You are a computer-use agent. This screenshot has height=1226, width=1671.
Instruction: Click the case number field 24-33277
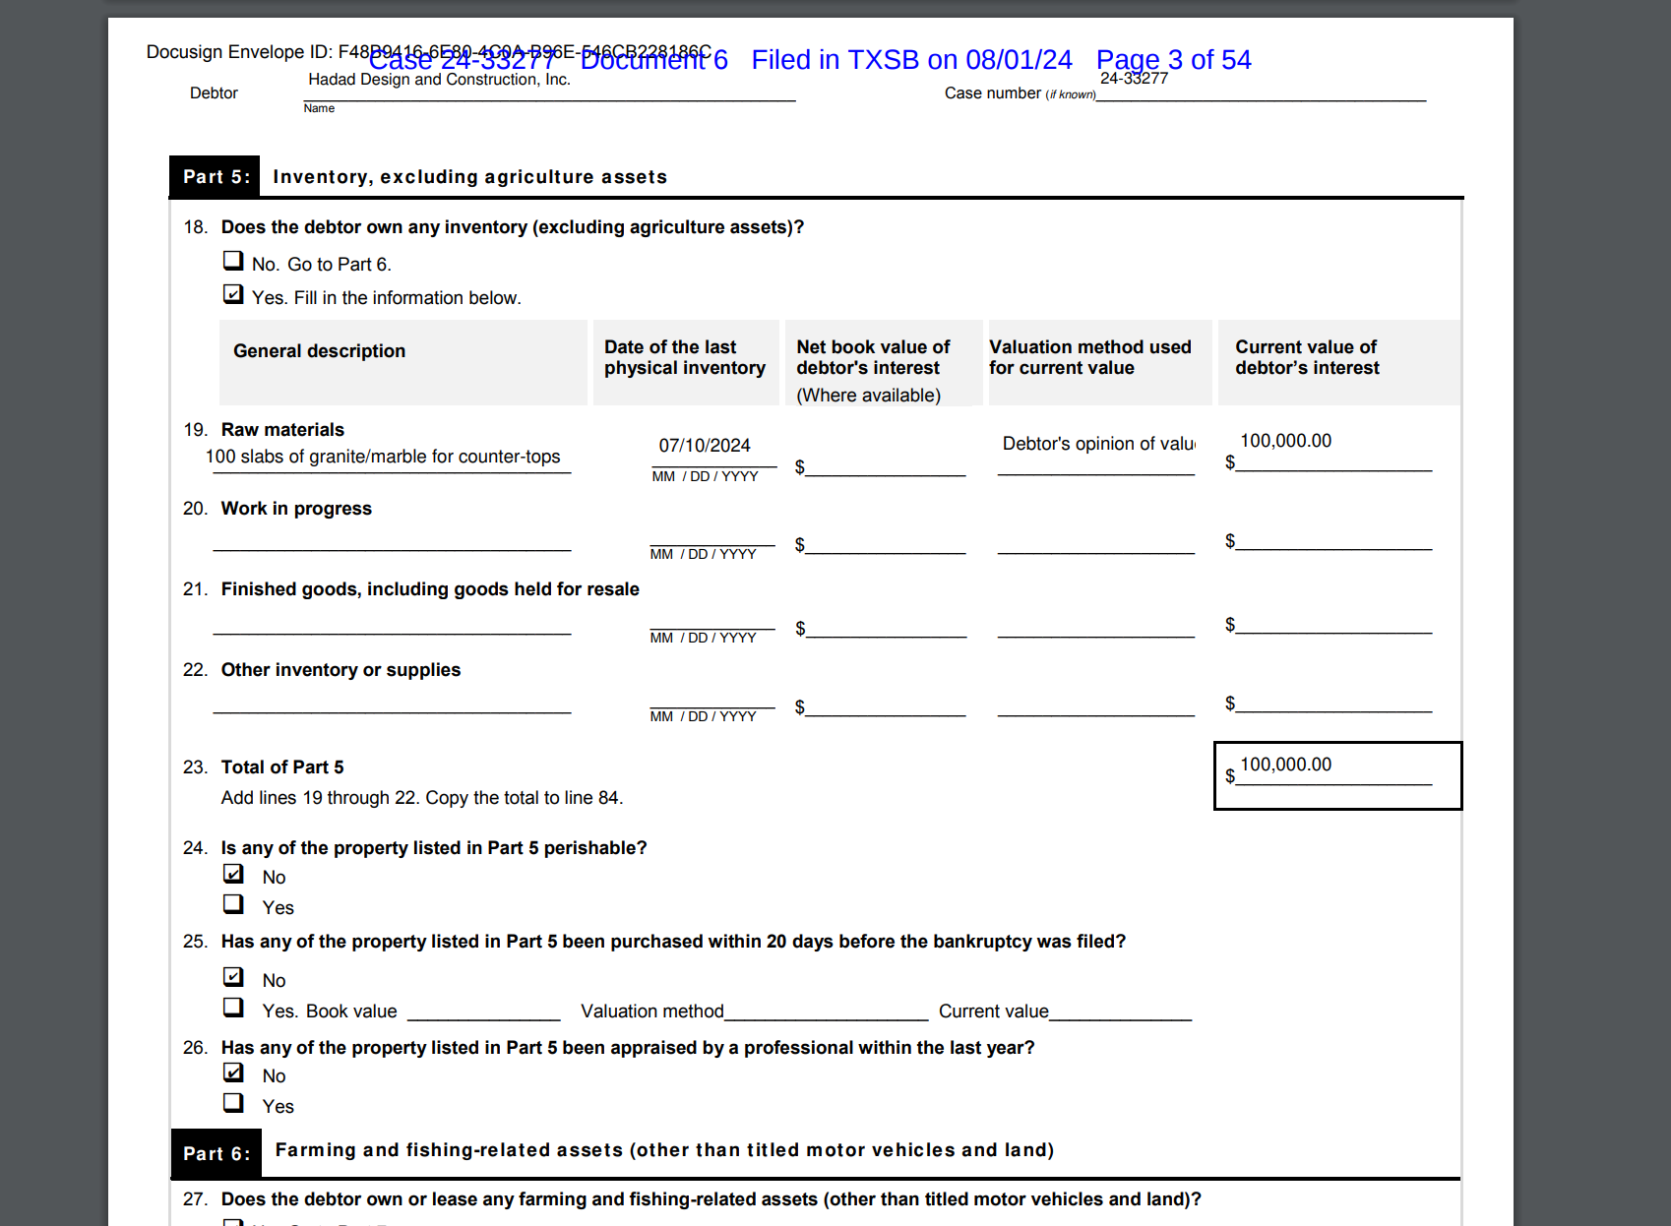coord(1261,87)
